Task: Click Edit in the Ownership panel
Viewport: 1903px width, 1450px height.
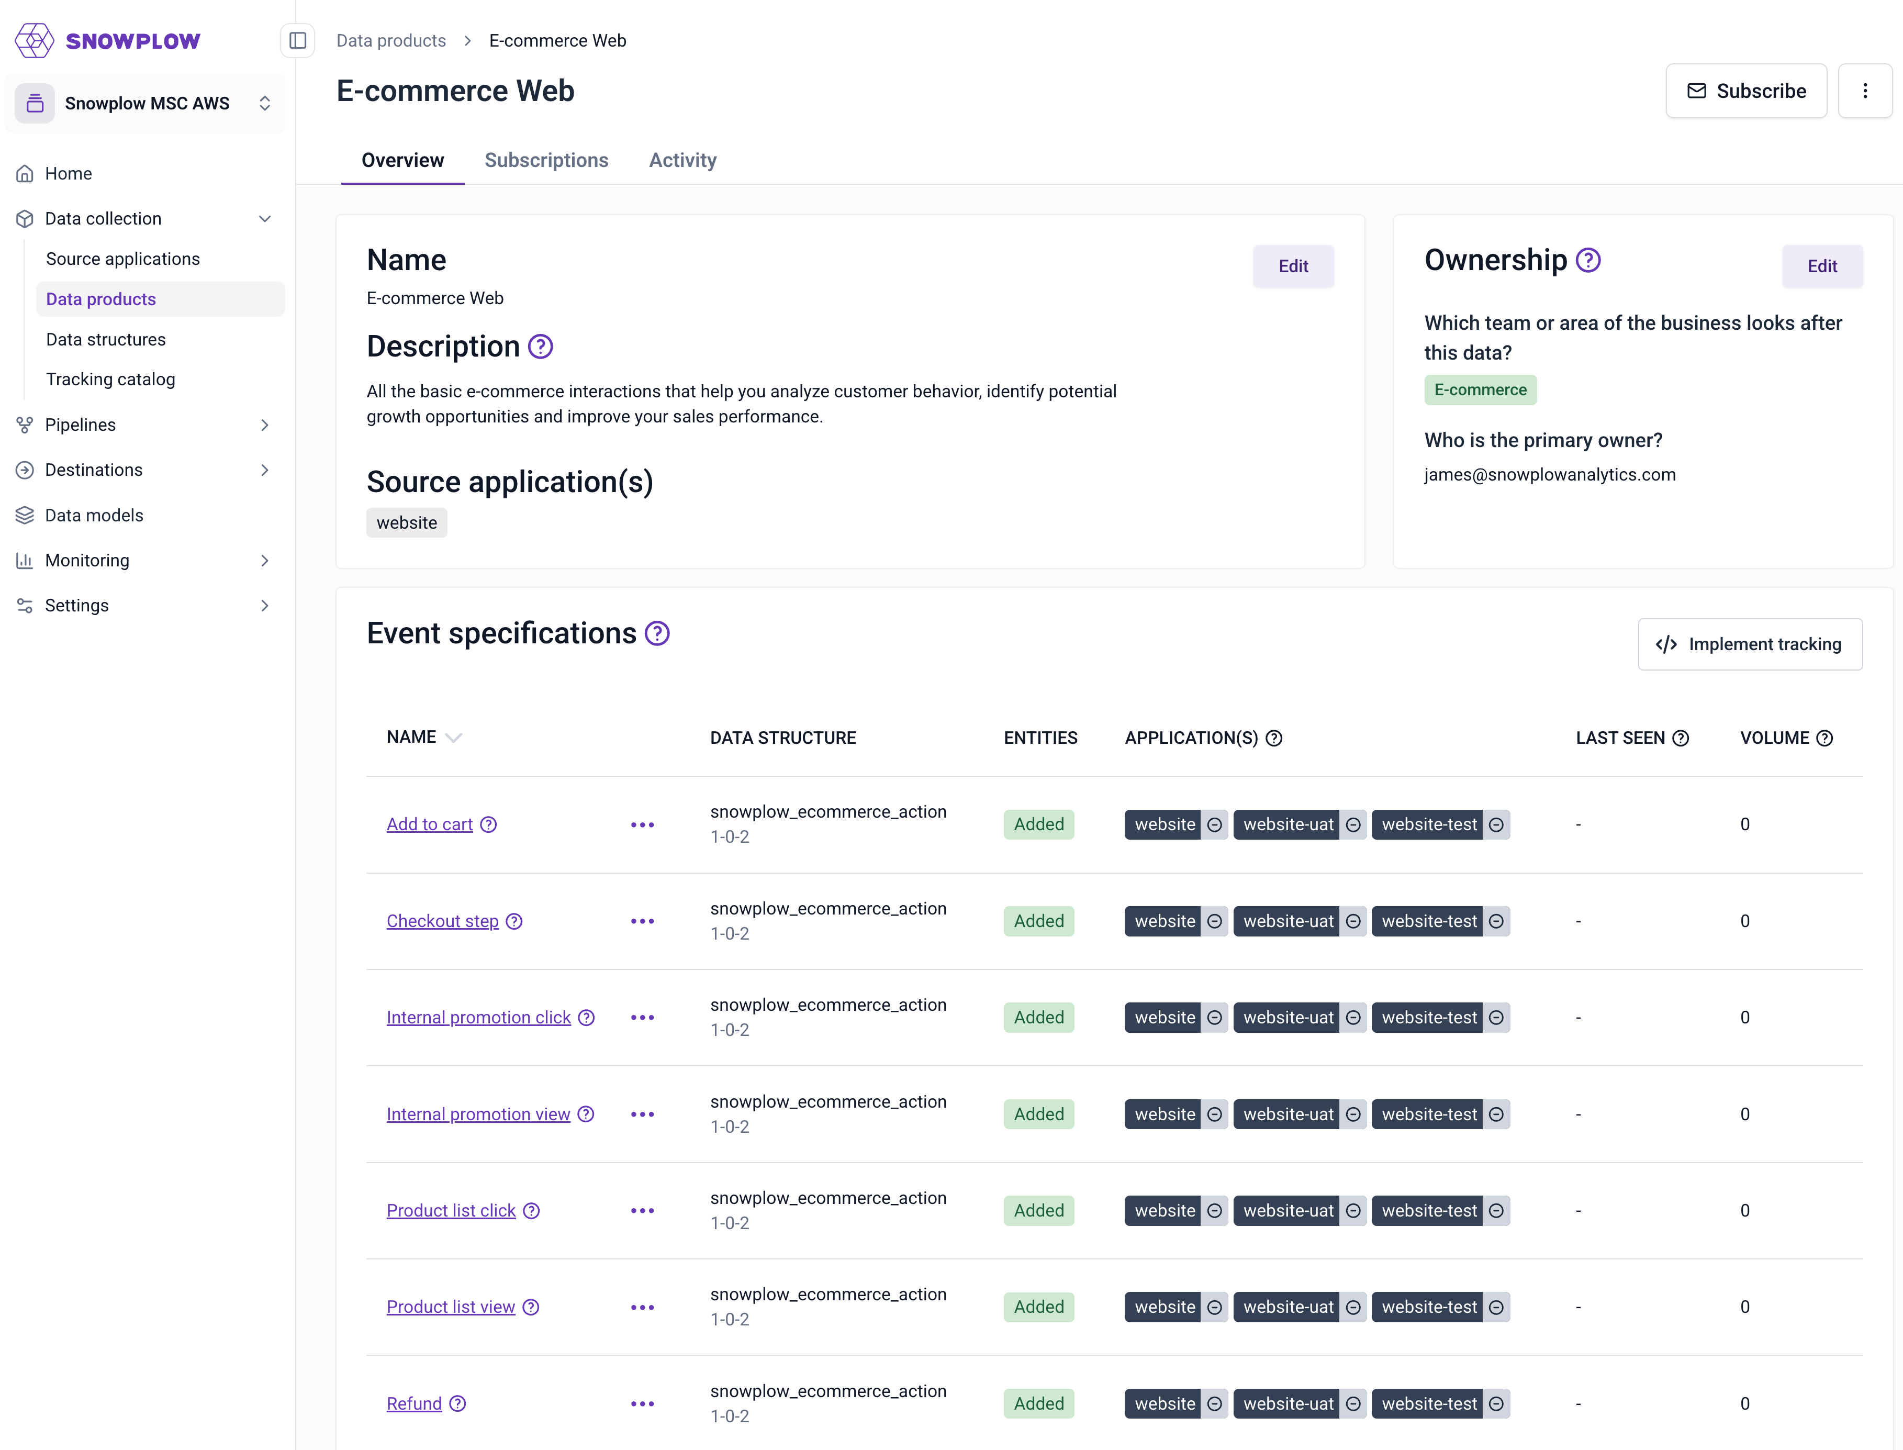Action: click(x=1822, y=266)
